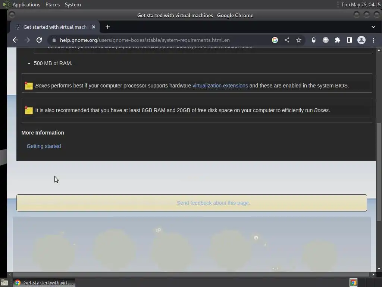The height and width of the screenshot is (287, 382).
Task: Click the show desktop icon in taskbar
Action: 4,283
